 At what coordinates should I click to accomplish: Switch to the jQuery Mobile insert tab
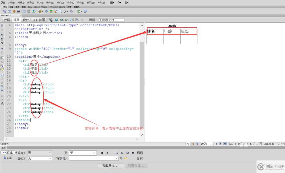41,7
